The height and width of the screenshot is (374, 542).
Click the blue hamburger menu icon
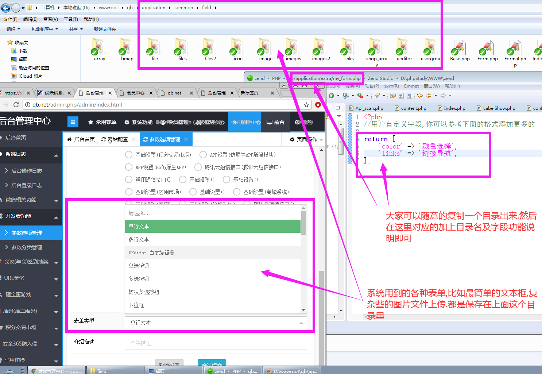pos(73,122)
